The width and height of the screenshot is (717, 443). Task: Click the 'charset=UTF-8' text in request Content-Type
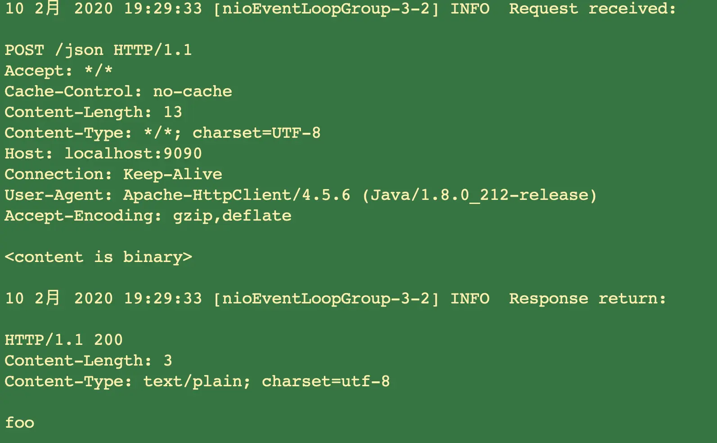coord(256,133)
